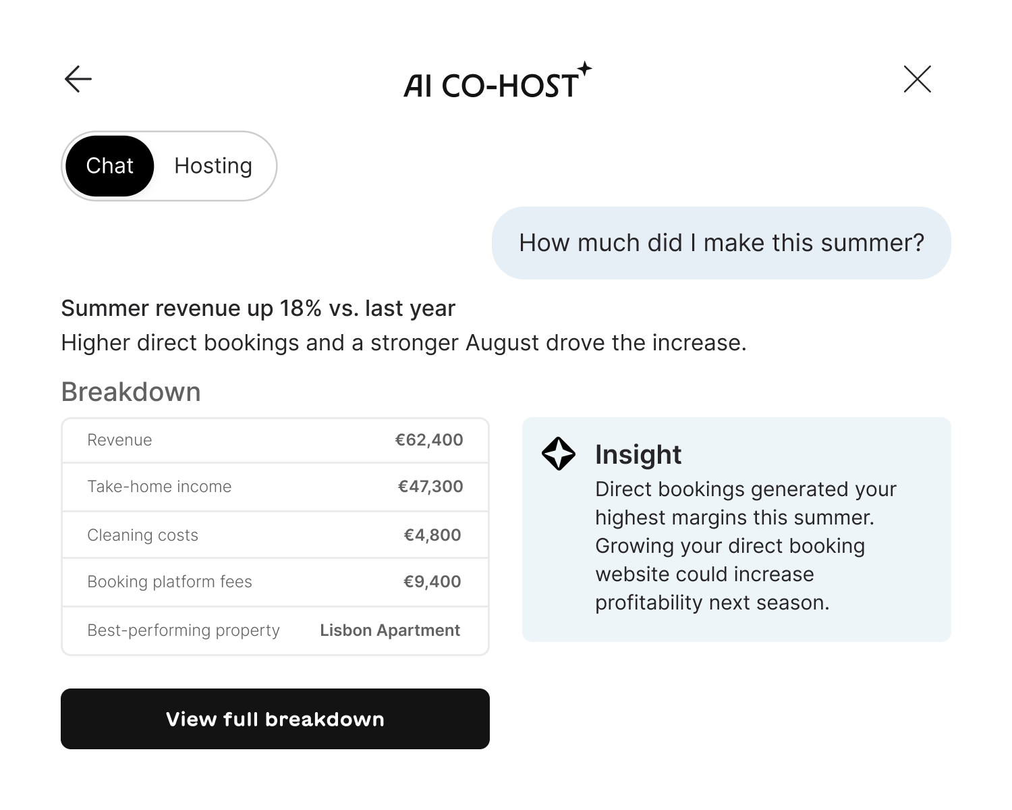1012x810 pixels.
Task: Click the Insight diamond star icon
Action: [559, 454]
